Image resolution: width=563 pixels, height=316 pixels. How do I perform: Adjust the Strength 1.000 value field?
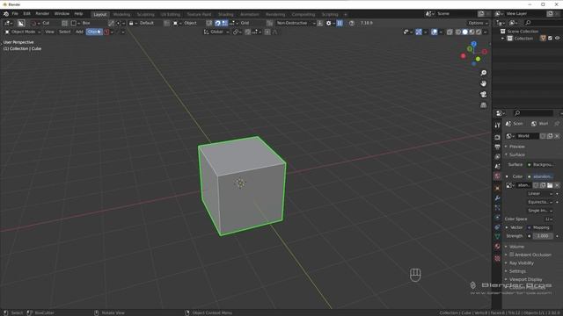(x=543, y=236)
